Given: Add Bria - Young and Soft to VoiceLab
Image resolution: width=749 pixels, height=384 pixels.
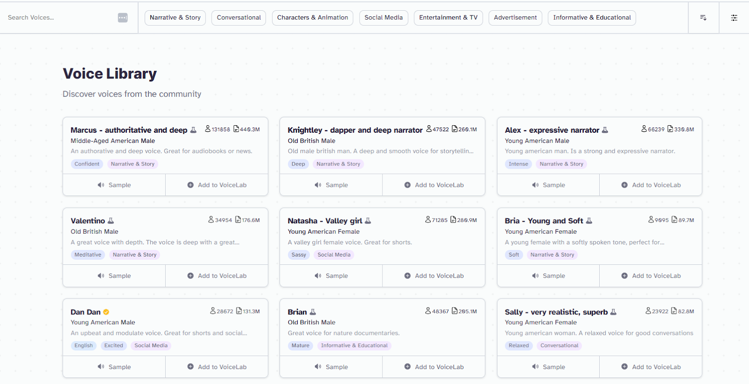Looking at the screenshot, I should click(651, 276).
